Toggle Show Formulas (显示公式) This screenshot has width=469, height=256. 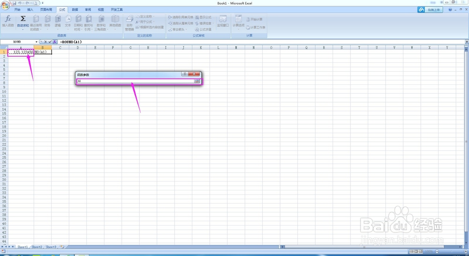coord(204,17)
